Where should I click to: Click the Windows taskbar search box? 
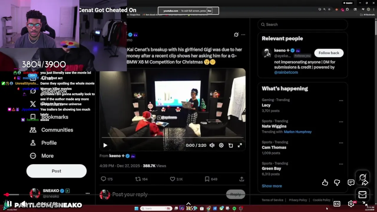point(156,208)
